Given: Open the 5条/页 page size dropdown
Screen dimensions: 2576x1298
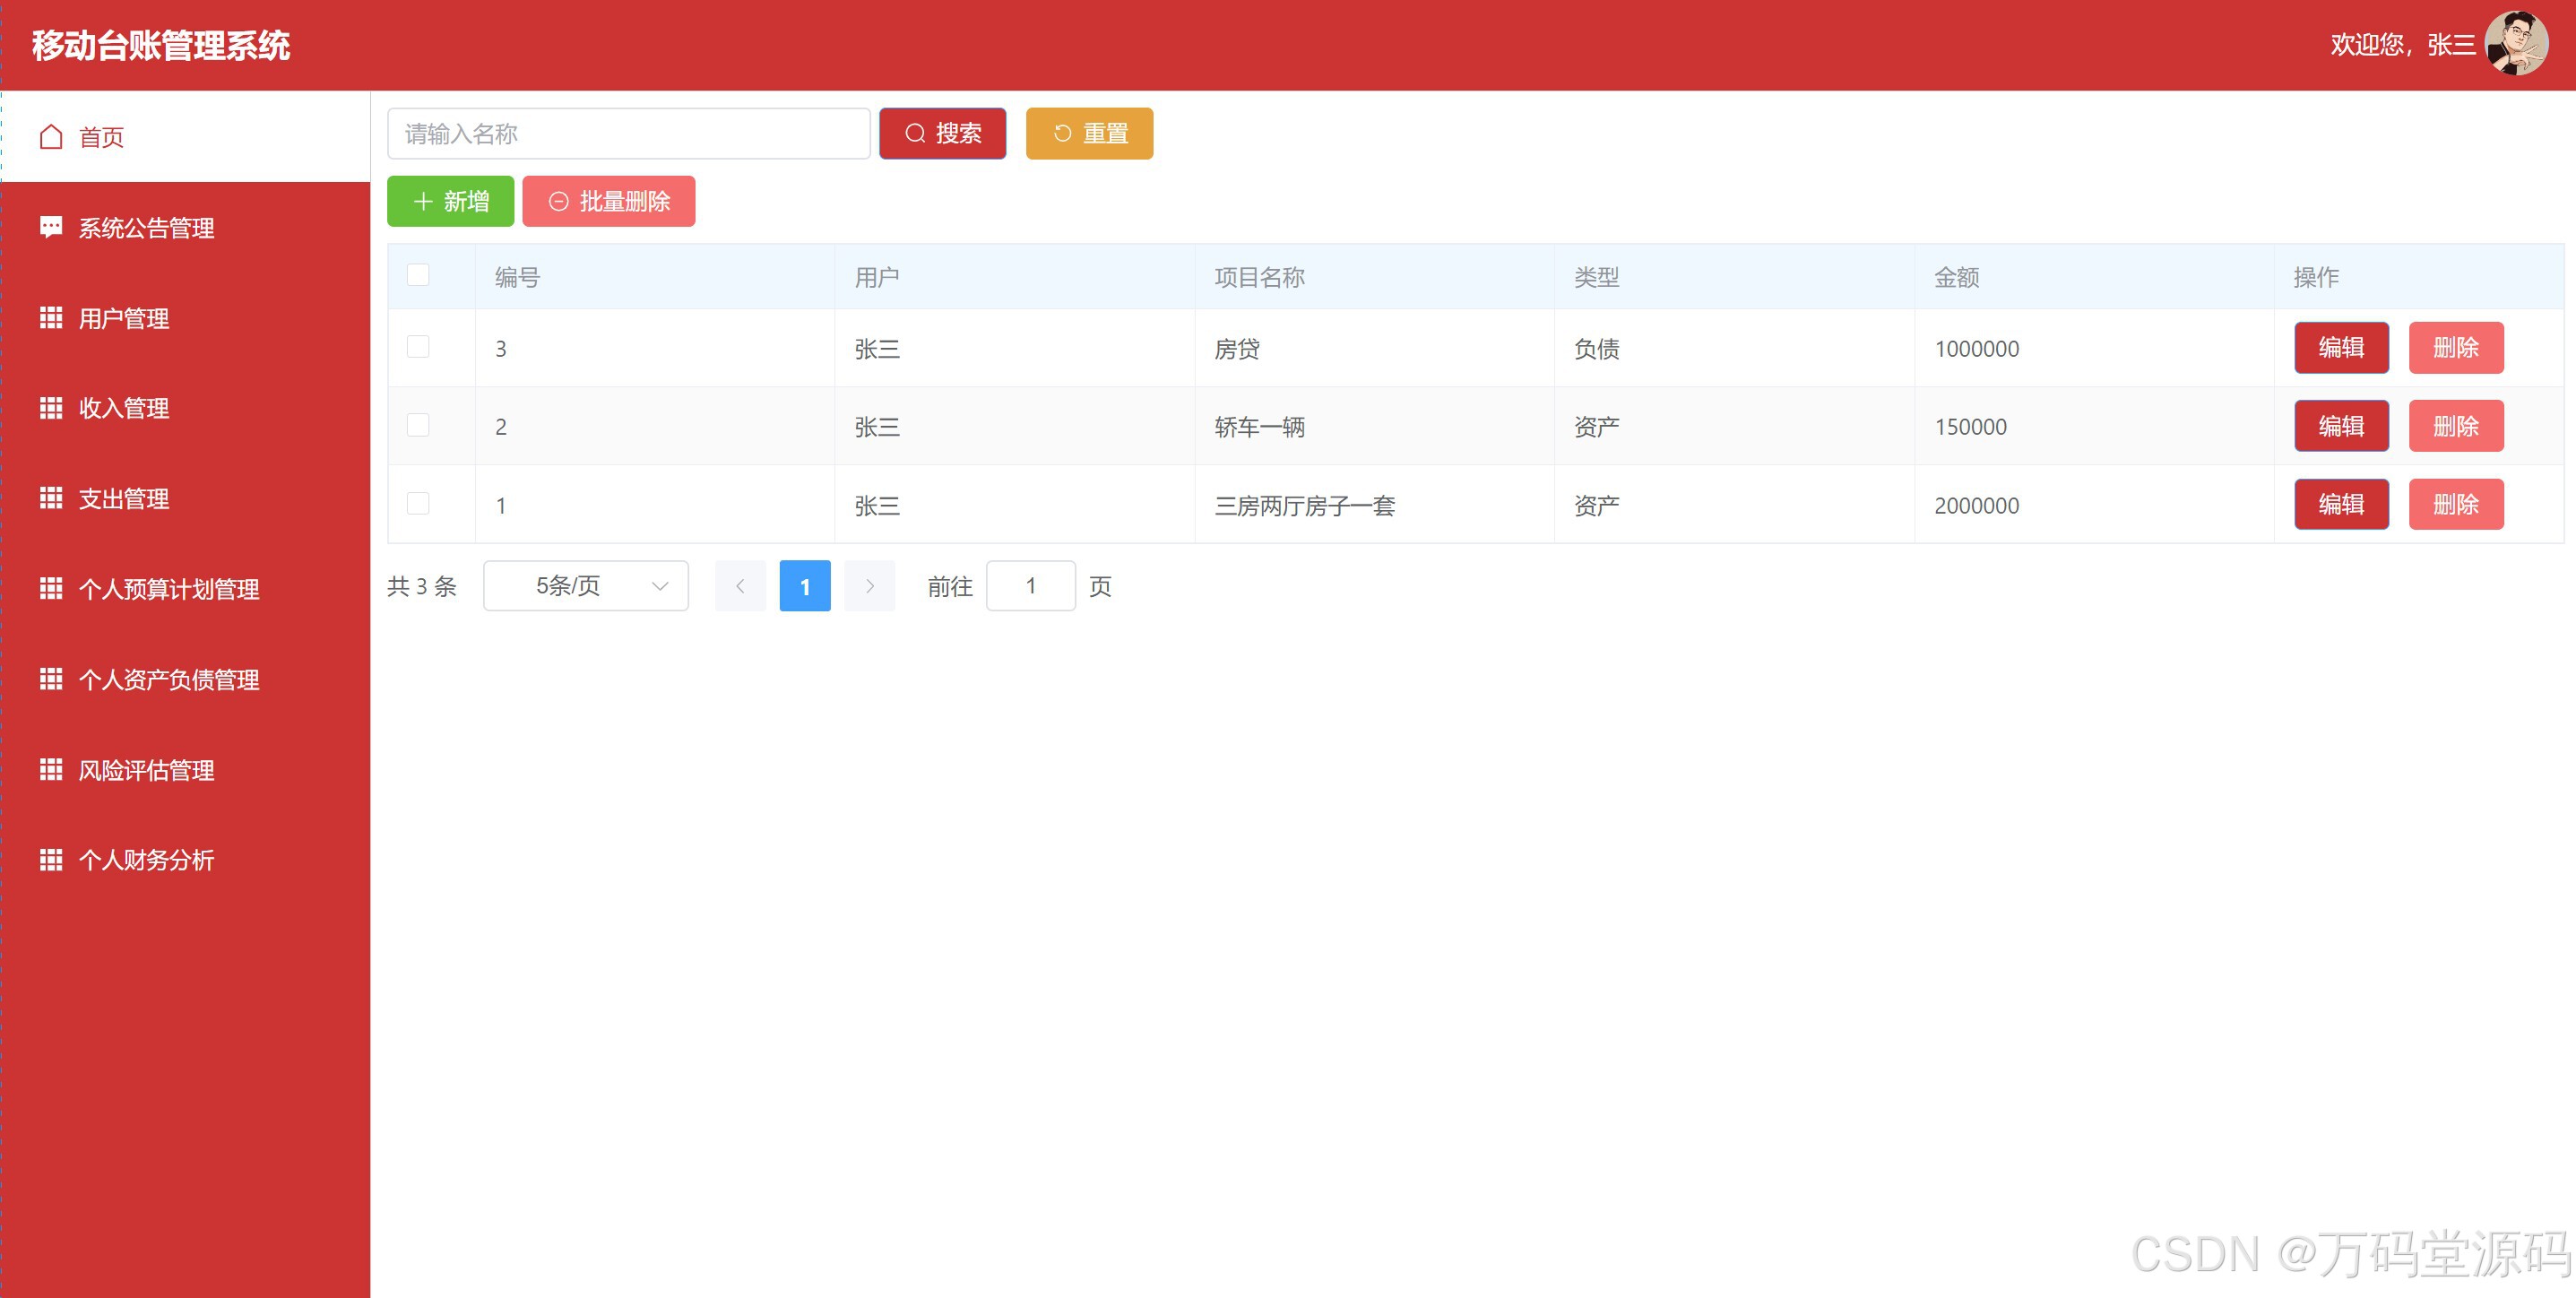Looking at the screenshot, I should tap(586, 586).
